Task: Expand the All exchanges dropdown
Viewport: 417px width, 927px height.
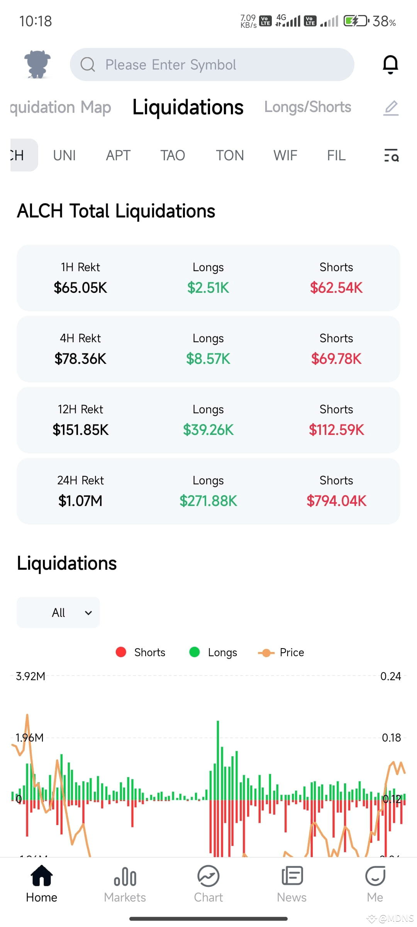Action: click(x=58, y=613)
